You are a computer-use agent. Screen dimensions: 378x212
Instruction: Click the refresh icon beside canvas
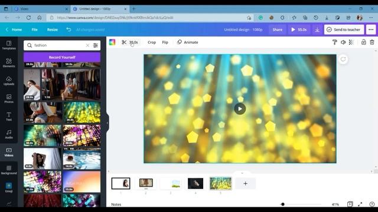343,59
